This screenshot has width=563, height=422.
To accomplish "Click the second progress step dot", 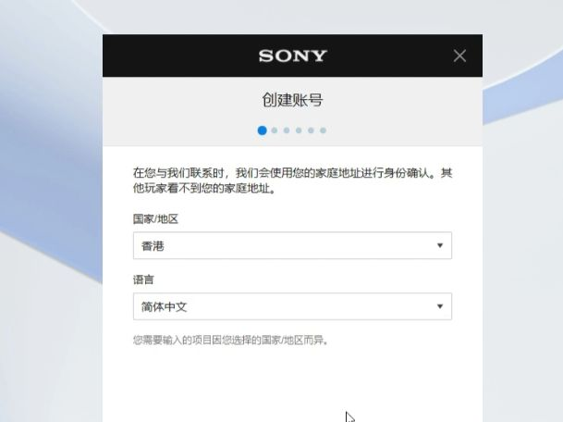I will coord(275,130).
